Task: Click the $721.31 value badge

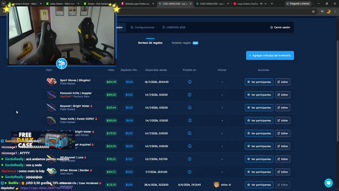Action: pyautogui.click(x=111, y=159)
